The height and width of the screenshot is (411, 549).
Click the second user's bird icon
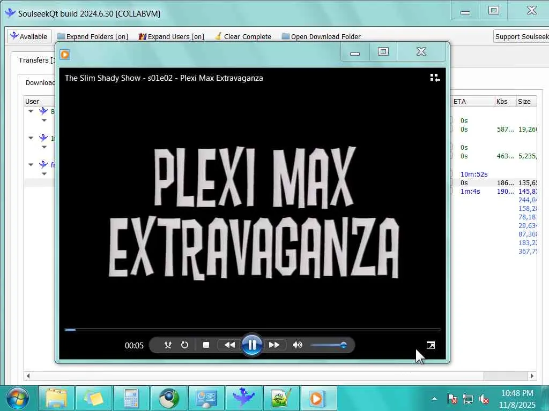point(43,138)
